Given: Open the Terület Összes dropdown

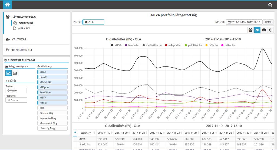Looking at the screenshot, I should pos(16,90).
